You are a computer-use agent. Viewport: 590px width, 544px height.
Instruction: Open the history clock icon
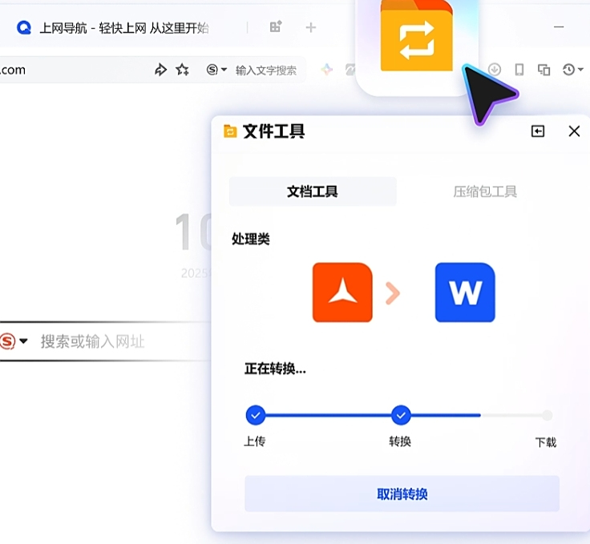(x=568, y=70)
